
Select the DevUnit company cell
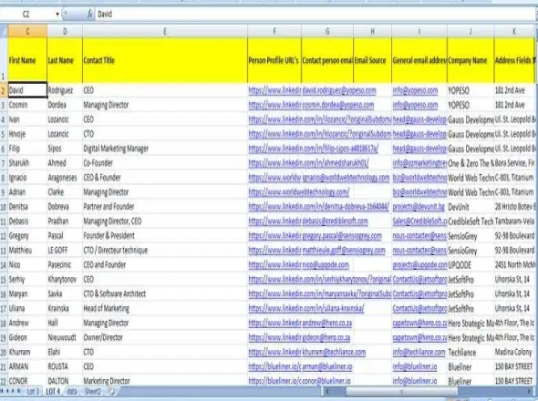click(x=471, y=207)
